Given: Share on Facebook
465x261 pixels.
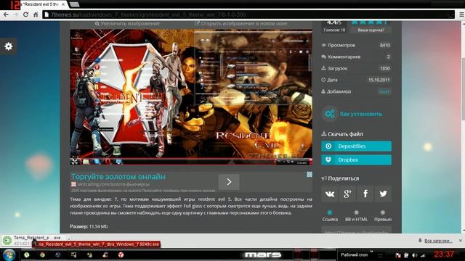Looking at the screenshot, I should [365, 194].
